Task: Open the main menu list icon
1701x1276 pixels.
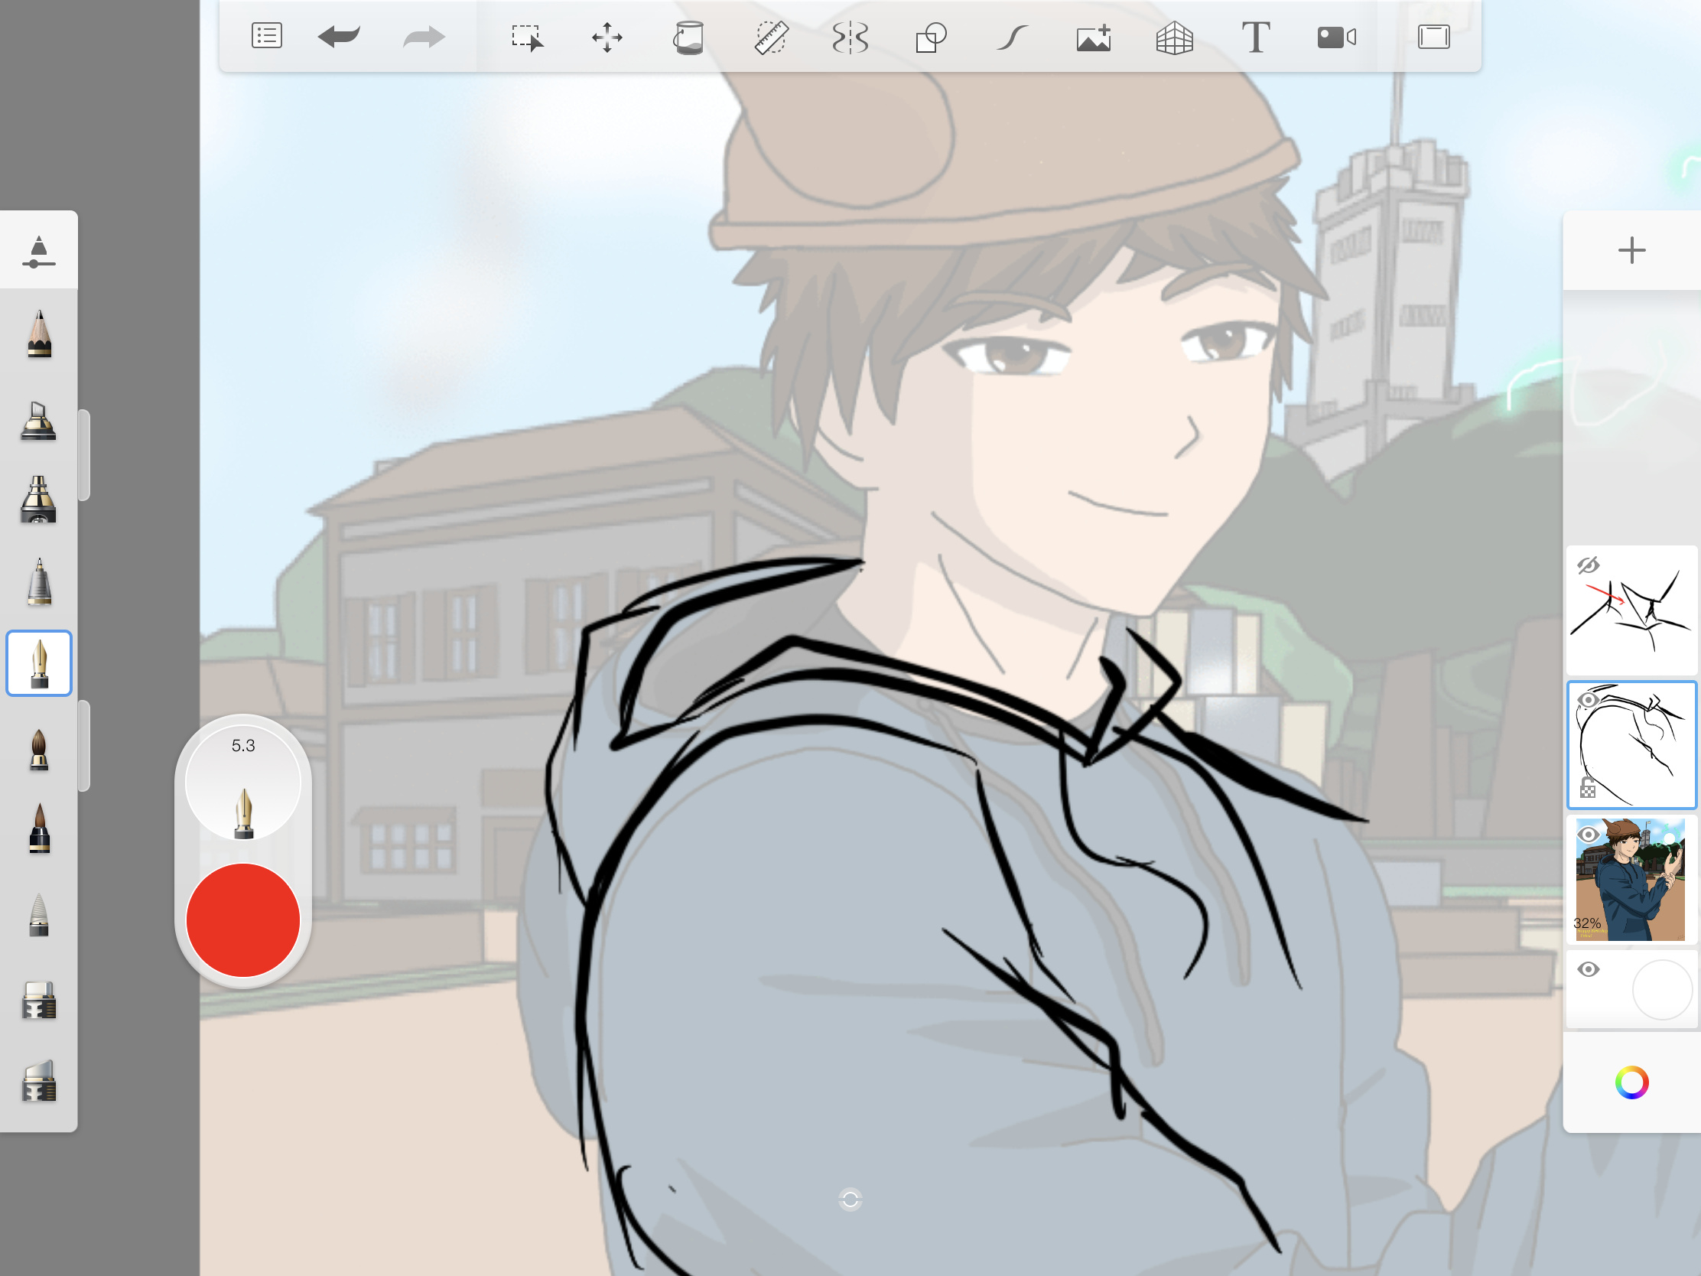Action: [x=267, y=36]
